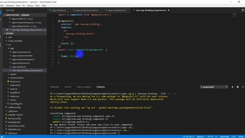The width and height of the screenshot is (245, 138).
Task: Open polyfills.ts file
Action: pyautogui.click(x=15, y=93)
